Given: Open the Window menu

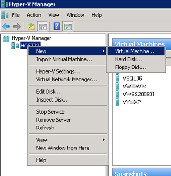Looking at the screenshot, I should (x=75, y=15).
